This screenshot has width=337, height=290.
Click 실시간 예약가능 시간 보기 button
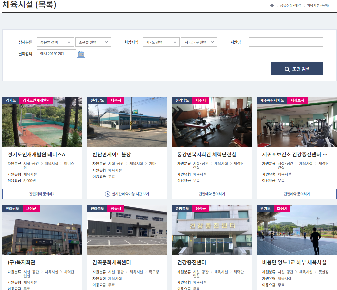click(127, 194)
